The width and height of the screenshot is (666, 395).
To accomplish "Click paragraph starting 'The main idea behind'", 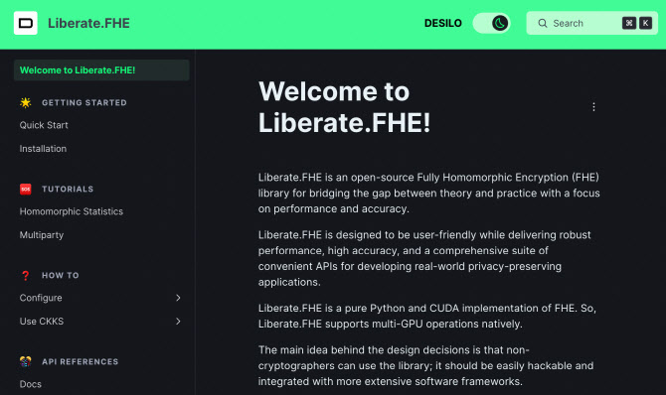I will [x=425, y=366].
